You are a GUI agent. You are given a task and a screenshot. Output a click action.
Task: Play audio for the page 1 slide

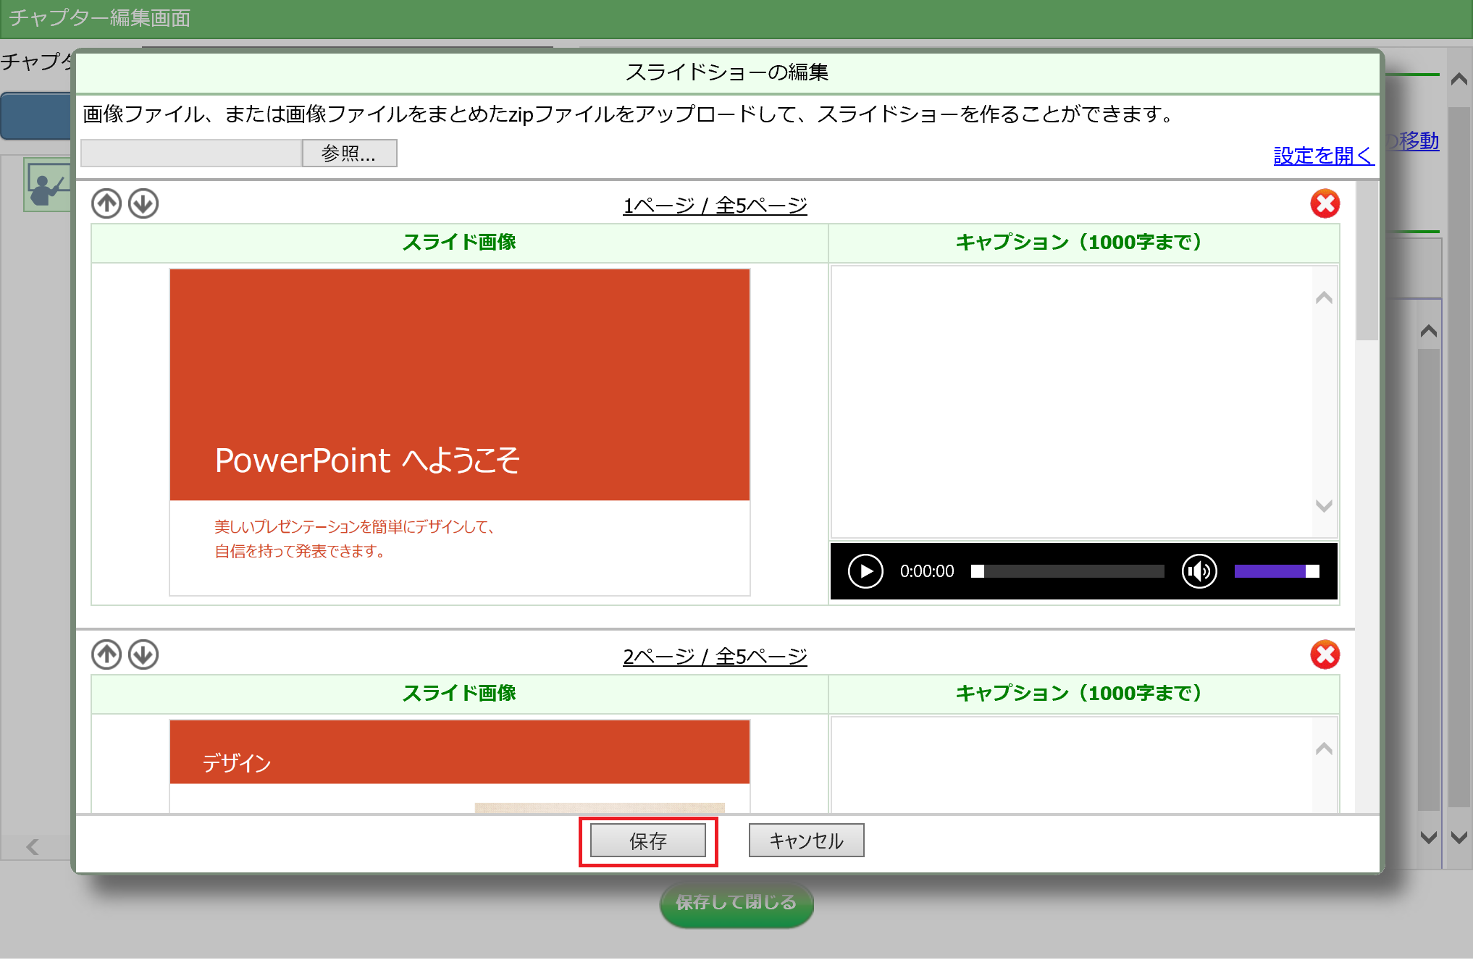(865, 571)
